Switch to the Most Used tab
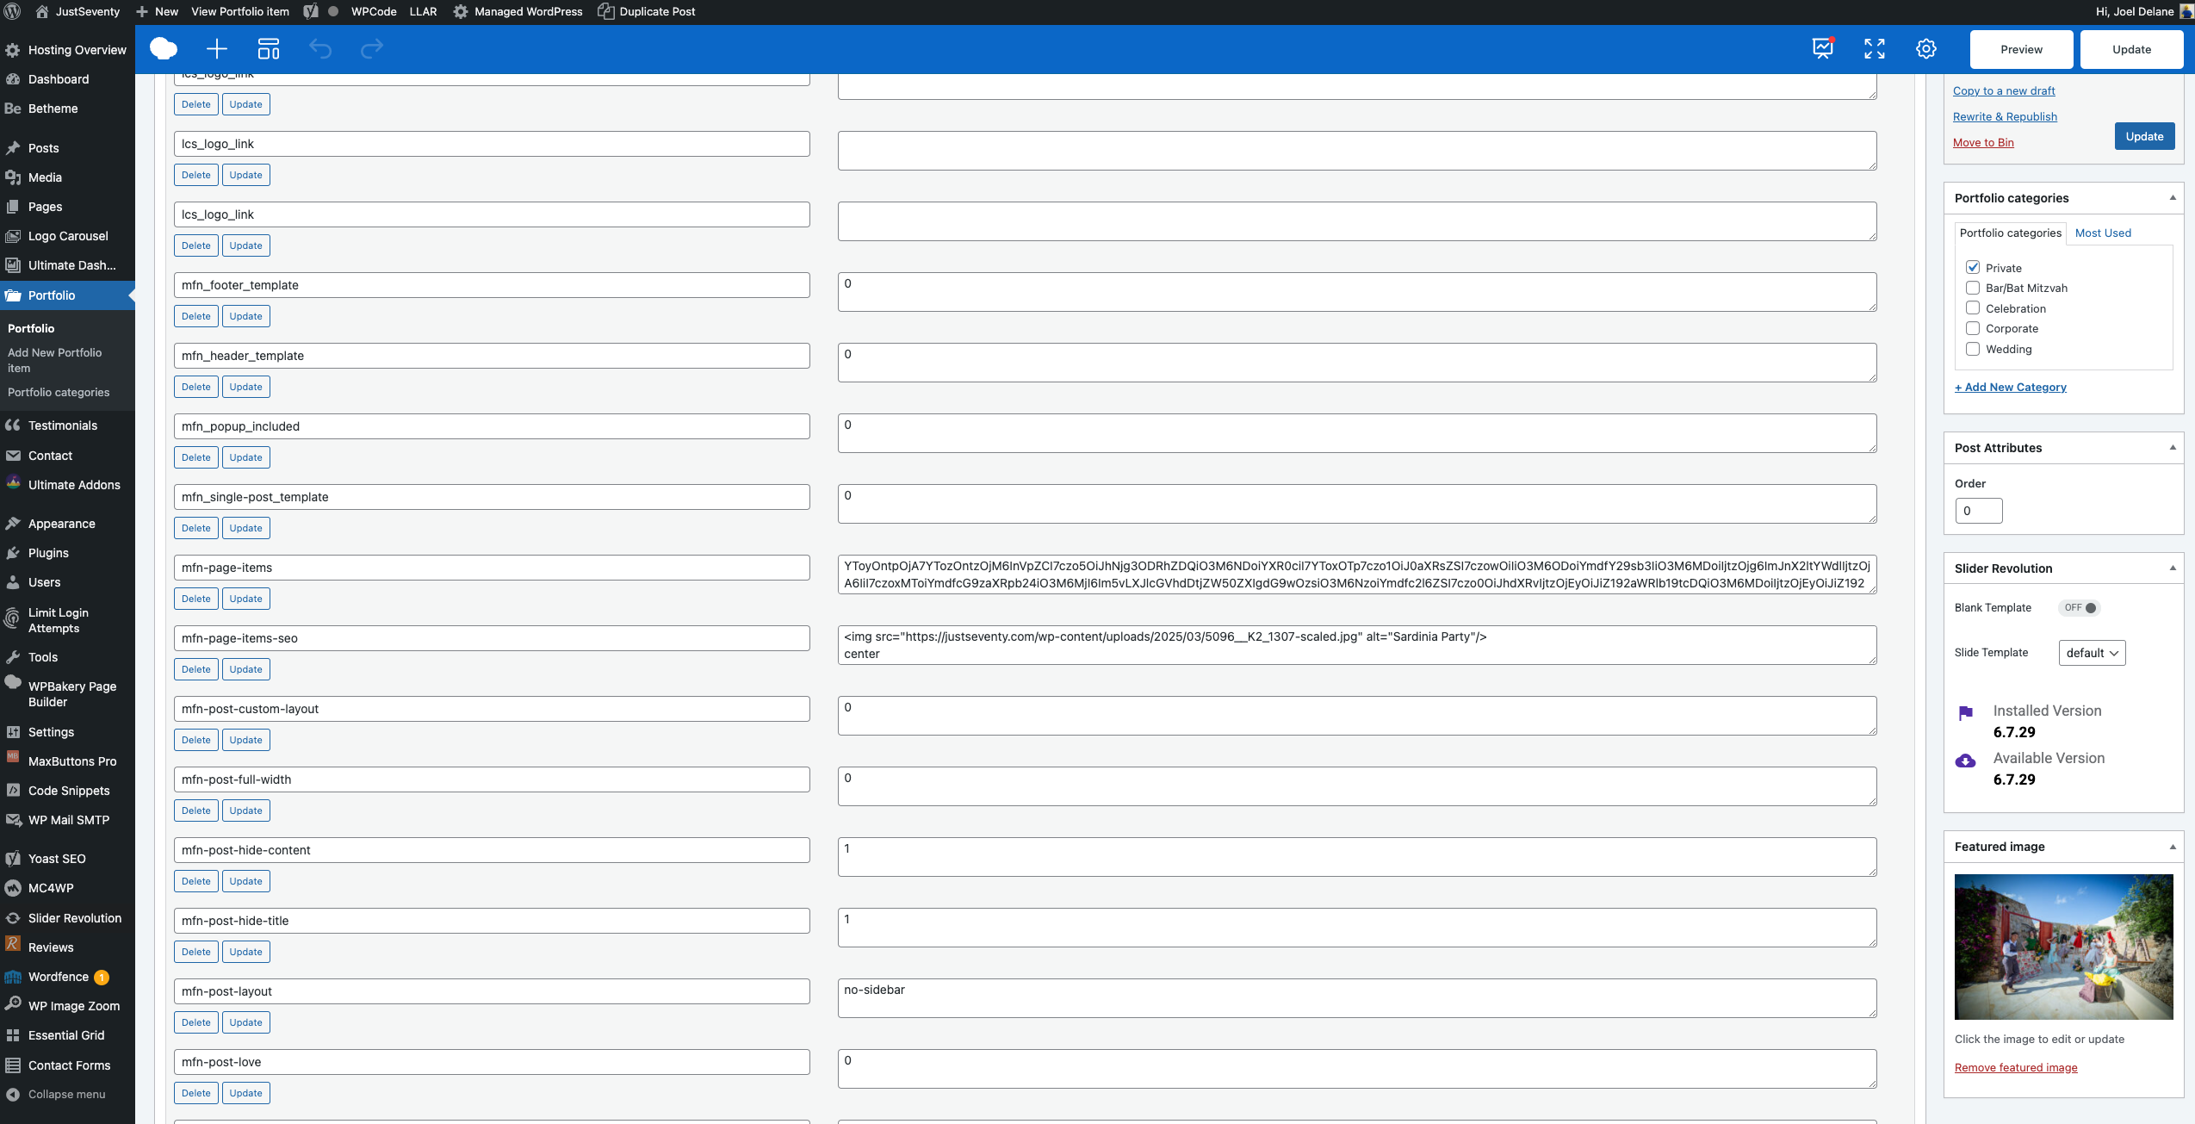 point(2102,233)
